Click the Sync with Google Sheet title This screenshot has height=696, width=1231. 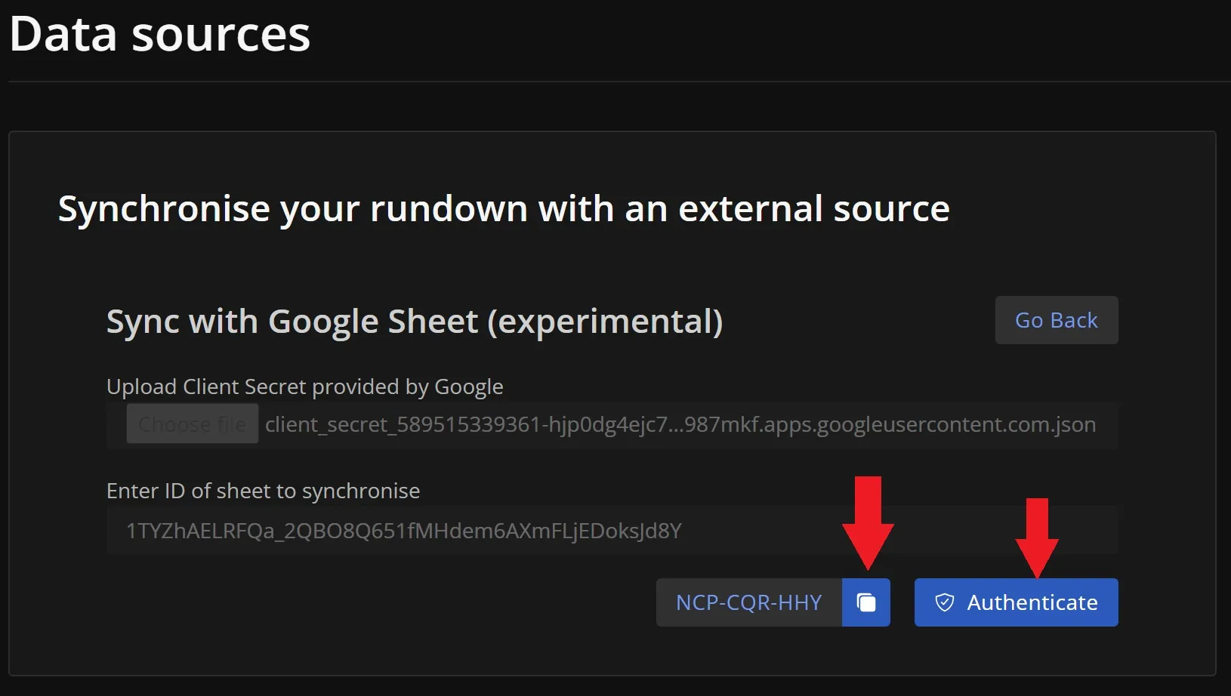click(415, 322)
